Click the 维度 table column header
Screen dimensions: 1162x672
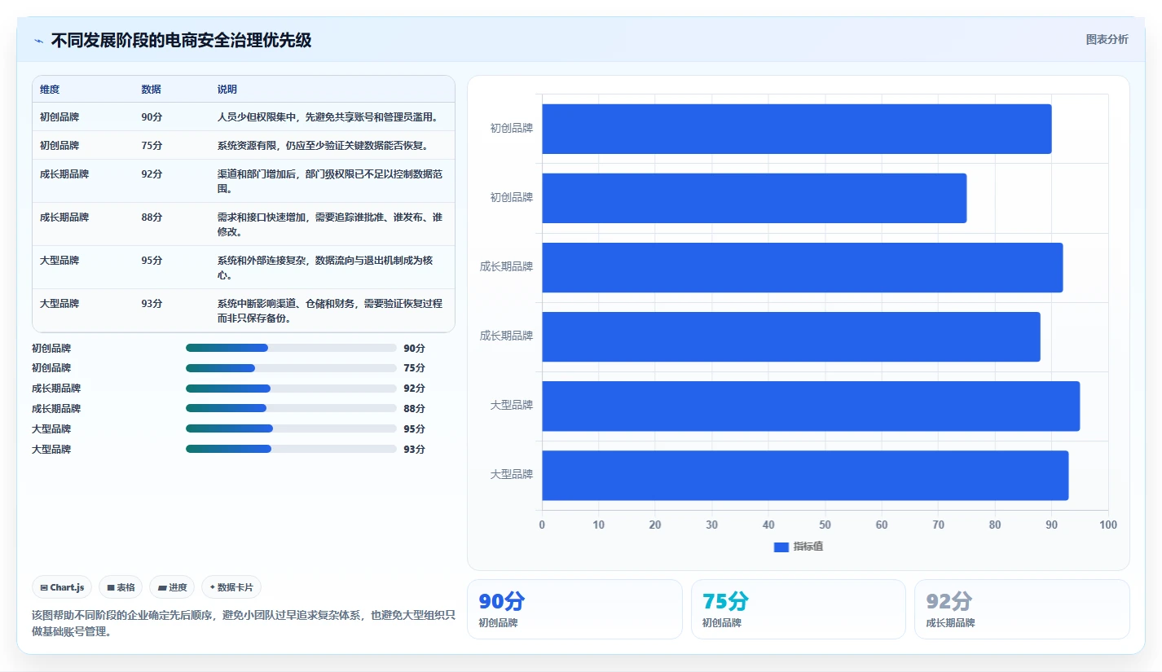(50, 90)
